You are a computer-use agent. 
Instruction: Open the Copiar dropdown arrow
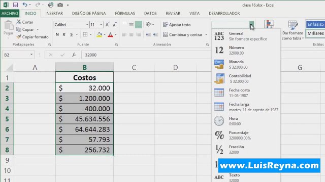click(38, 29)
